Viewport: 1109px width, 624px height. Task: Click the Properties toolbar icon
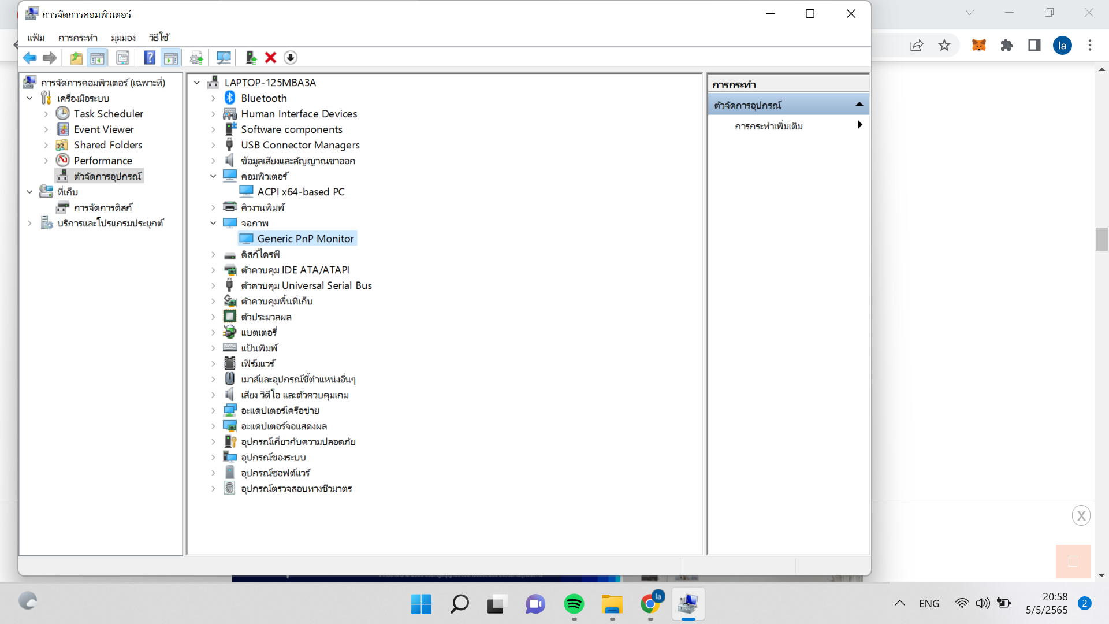point(122,58)
